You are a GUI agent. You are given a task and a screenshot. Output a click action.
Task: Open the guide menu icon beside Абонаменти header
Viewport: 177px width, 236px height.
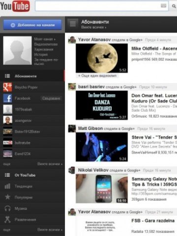click(73, 24)
